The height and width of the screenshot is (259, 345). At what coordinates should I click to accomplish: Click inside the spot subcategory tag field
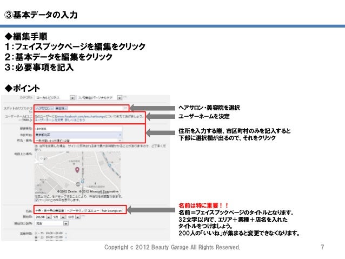81,108
